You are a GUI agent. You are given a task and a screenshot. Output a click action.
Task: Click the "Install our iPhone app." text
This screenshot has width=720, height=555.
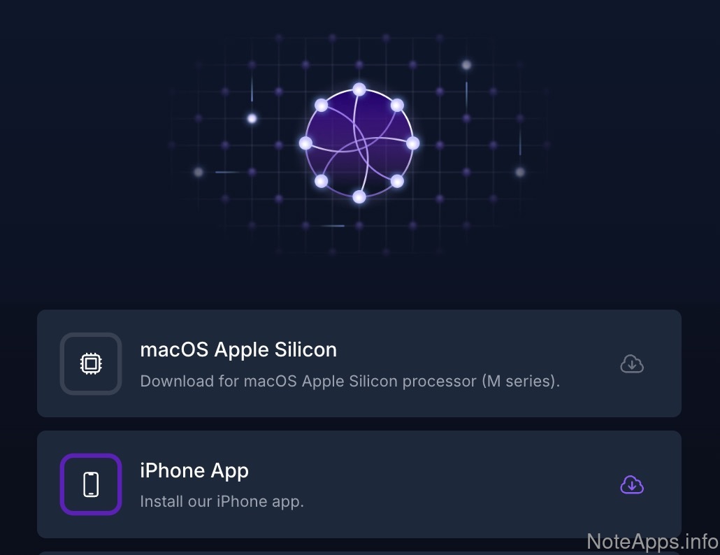(222, 502)
